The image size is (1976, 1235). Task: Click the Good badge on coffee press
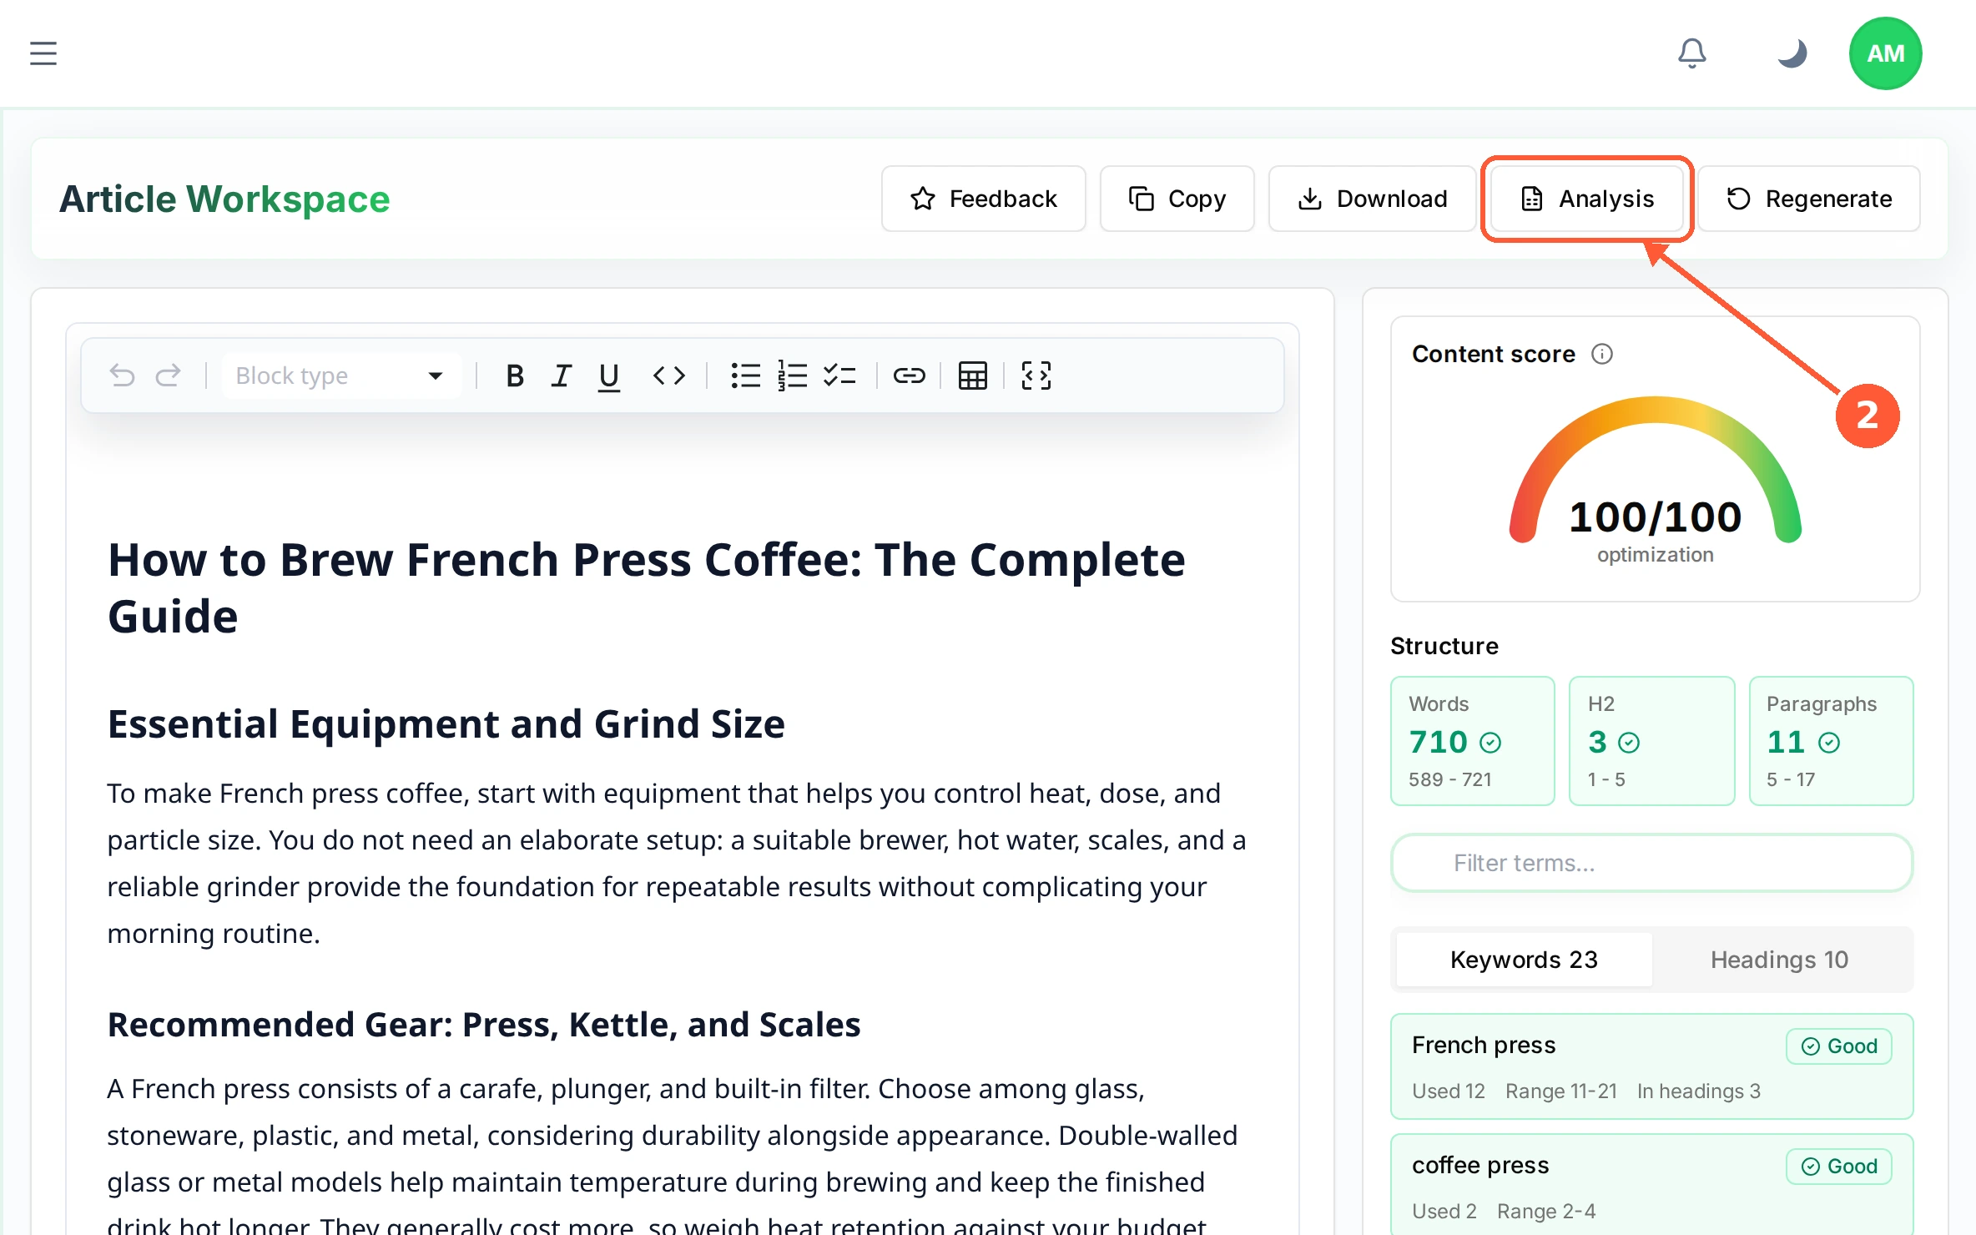pyautogui.click(x=1839, y=1167)
